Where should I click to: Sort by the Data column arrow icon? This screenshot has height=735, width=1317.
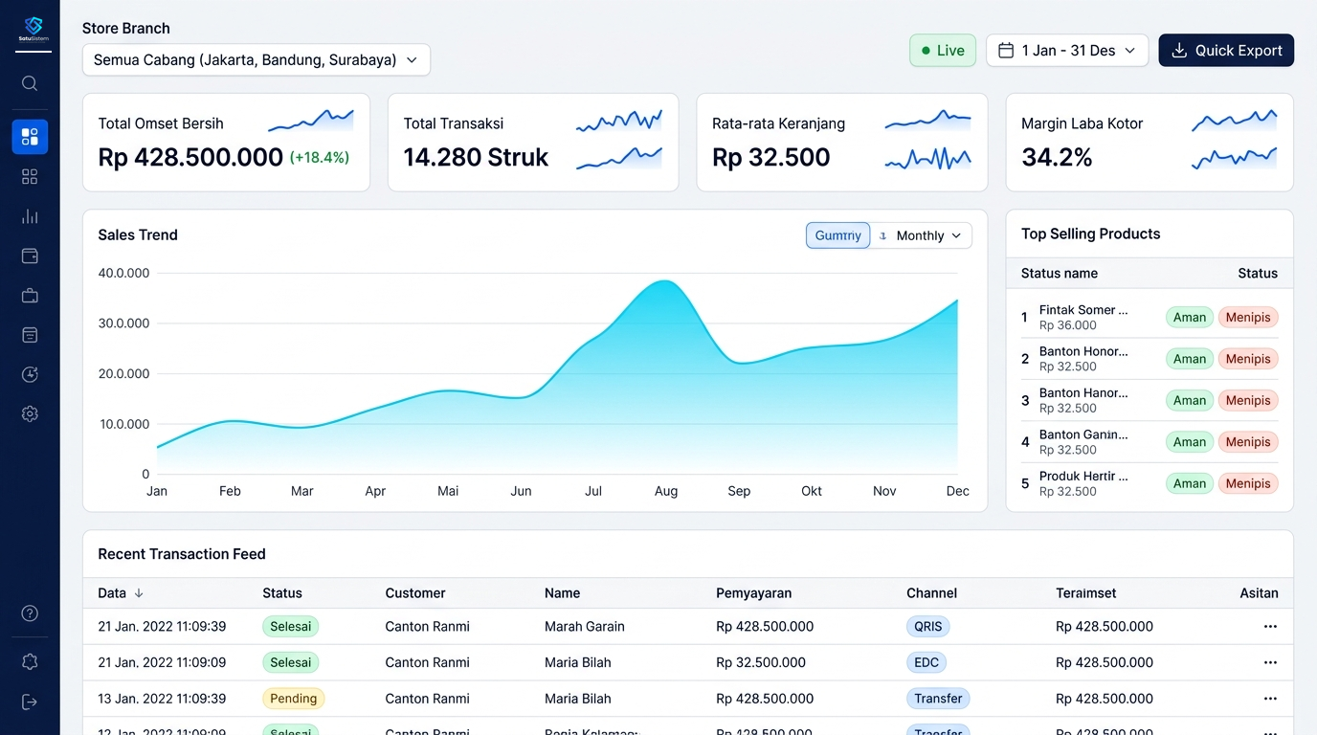[x=139, y=593]
